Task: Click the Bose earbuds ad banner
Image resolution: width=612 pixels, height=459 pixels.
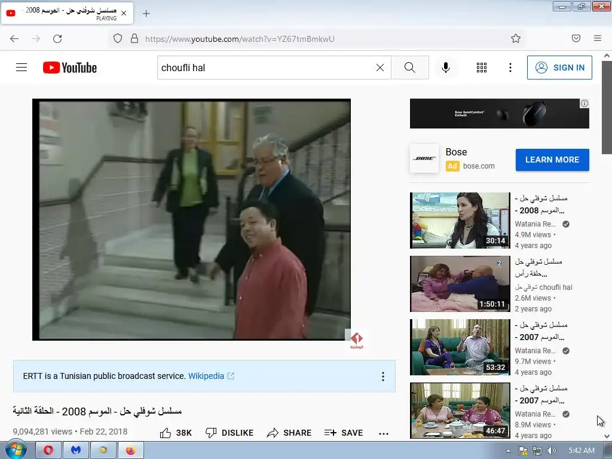Action: pos(499,114)
